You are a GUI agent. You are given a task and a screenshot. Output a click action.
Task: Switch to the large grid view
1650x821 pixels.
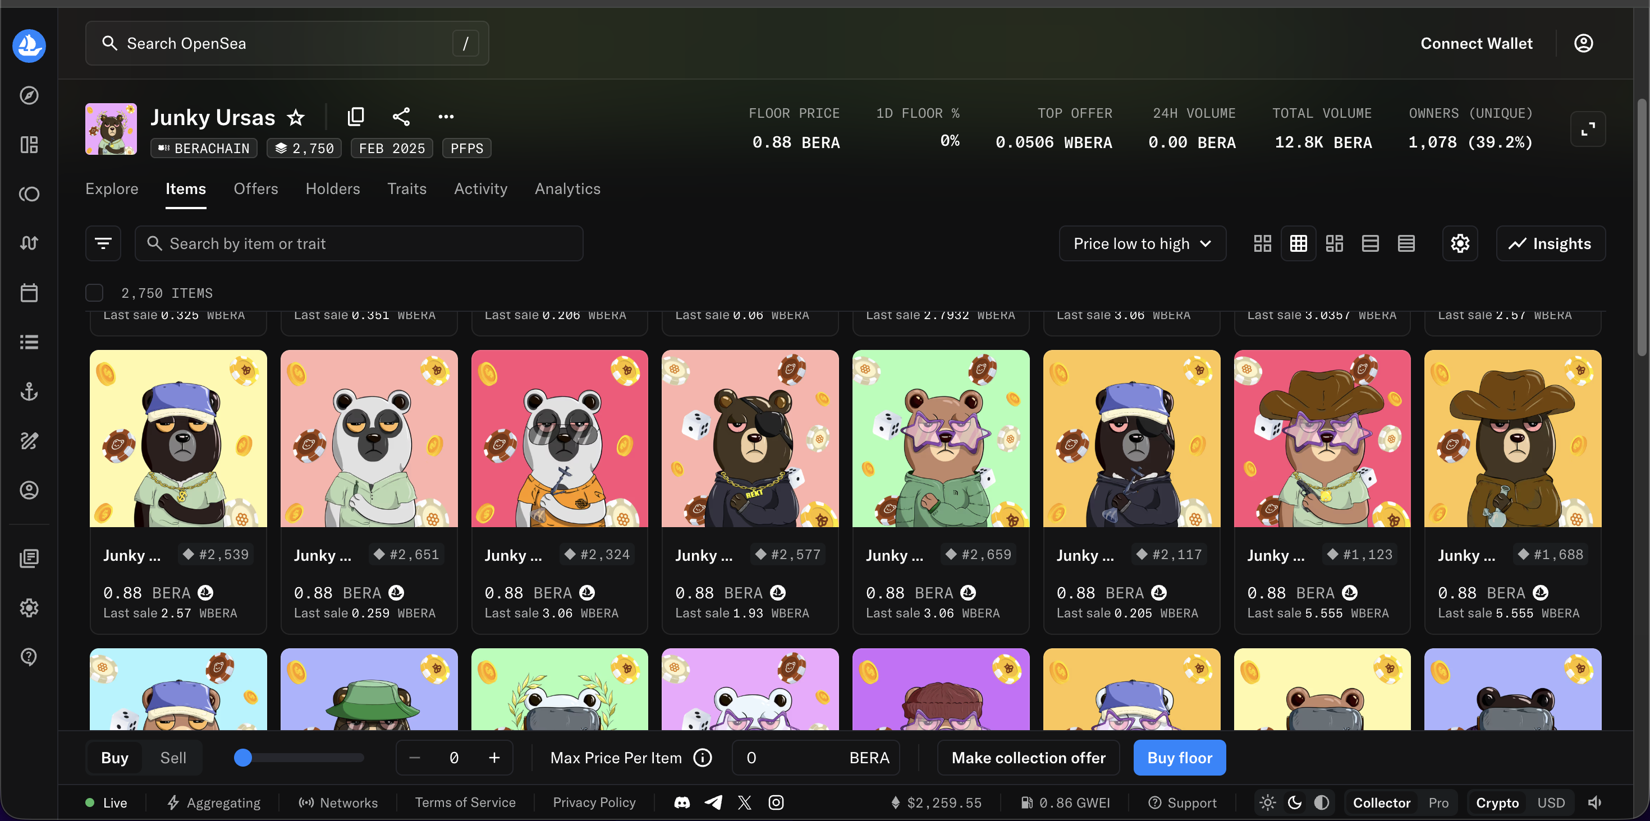[1263, 243]
